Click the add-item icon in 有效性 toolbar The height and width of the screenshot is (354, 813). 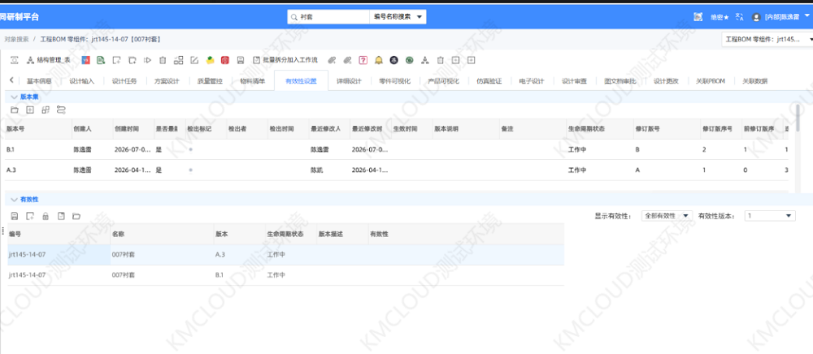pyautogui.click(x=30, y=216)
